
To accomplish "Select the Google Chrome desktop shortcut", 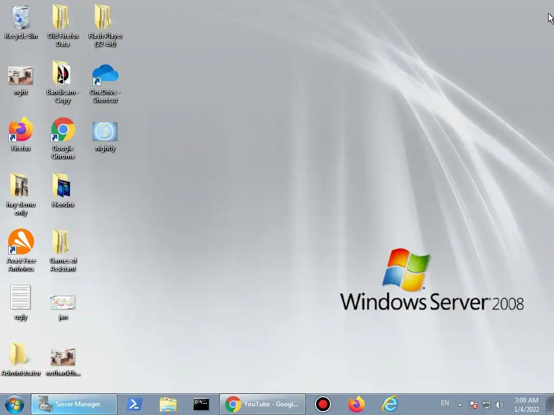I will coord(63,138).
